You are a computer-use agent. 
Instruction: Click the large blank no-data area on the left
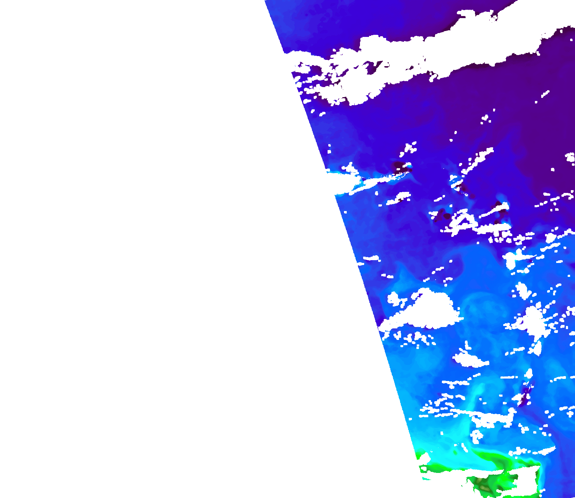pyautogui.click(x=139, y=244)
